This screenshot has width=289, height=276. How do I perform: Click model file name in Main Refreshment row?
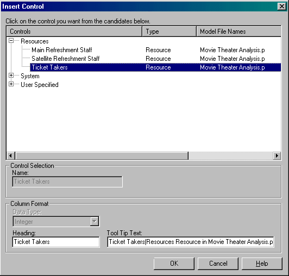point(233,50)
